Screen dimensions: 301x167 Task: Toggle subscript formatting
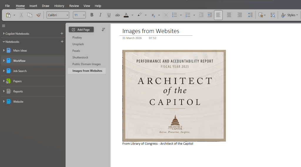point(153,15)
